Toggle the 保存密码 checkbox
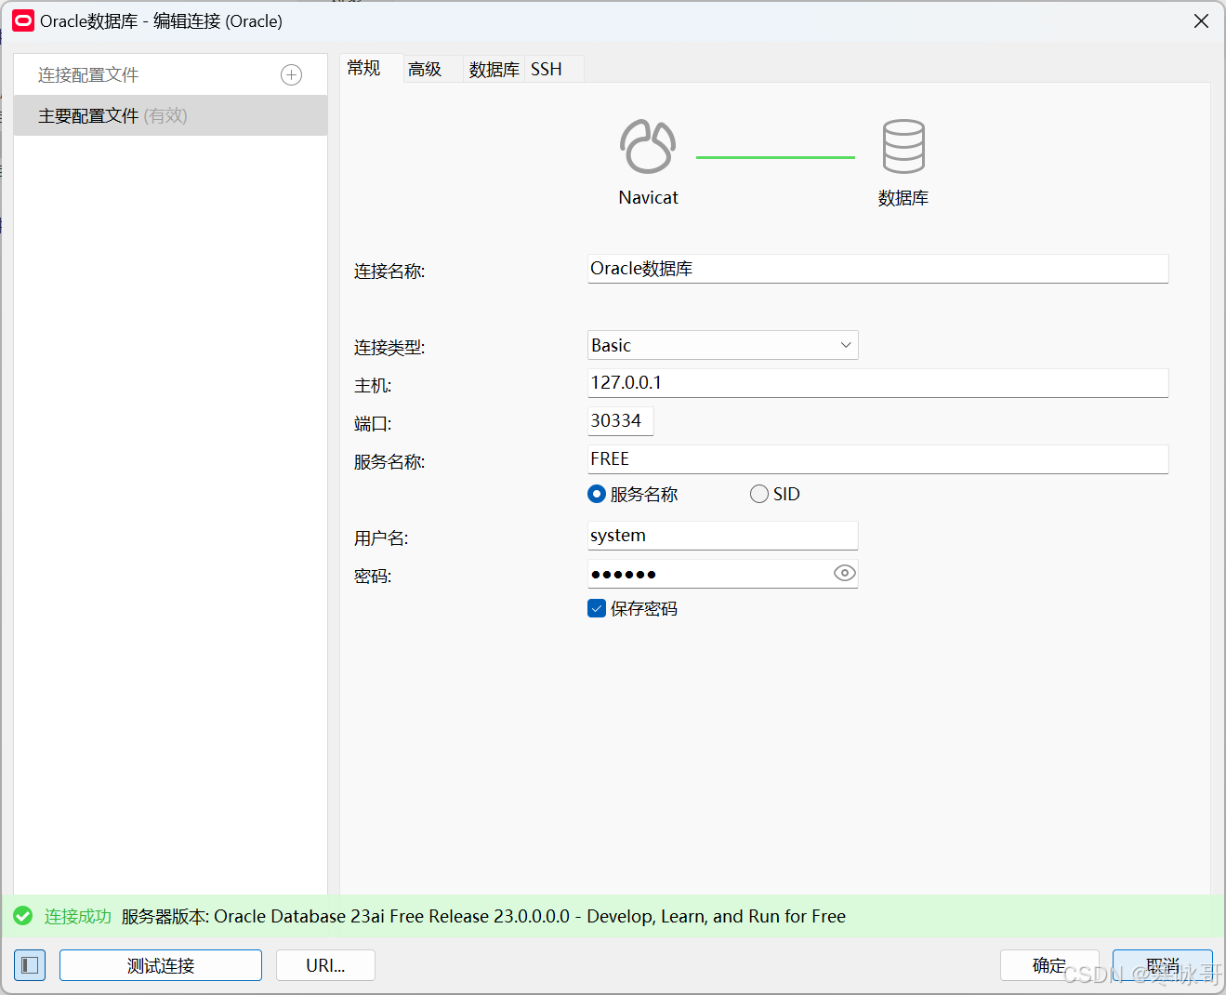 [x=597, y=608]
